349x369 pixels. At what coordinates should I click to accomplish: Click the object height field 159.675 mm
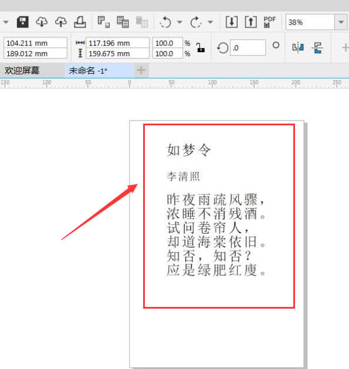[x=117, y=53]
